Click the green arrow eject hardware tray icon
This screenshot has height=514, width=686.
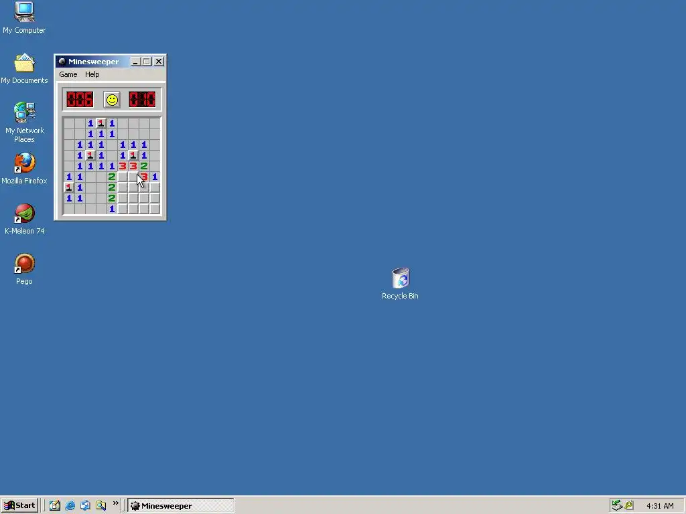[x=617, y=506]
